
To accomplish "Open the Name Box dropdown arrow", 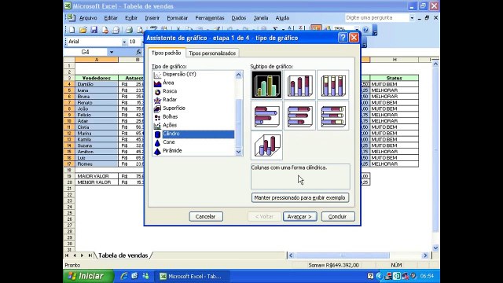I will [x=111, y=52].
